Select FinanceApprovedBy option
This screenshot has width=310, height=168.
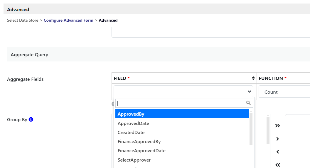coord(182,142)
